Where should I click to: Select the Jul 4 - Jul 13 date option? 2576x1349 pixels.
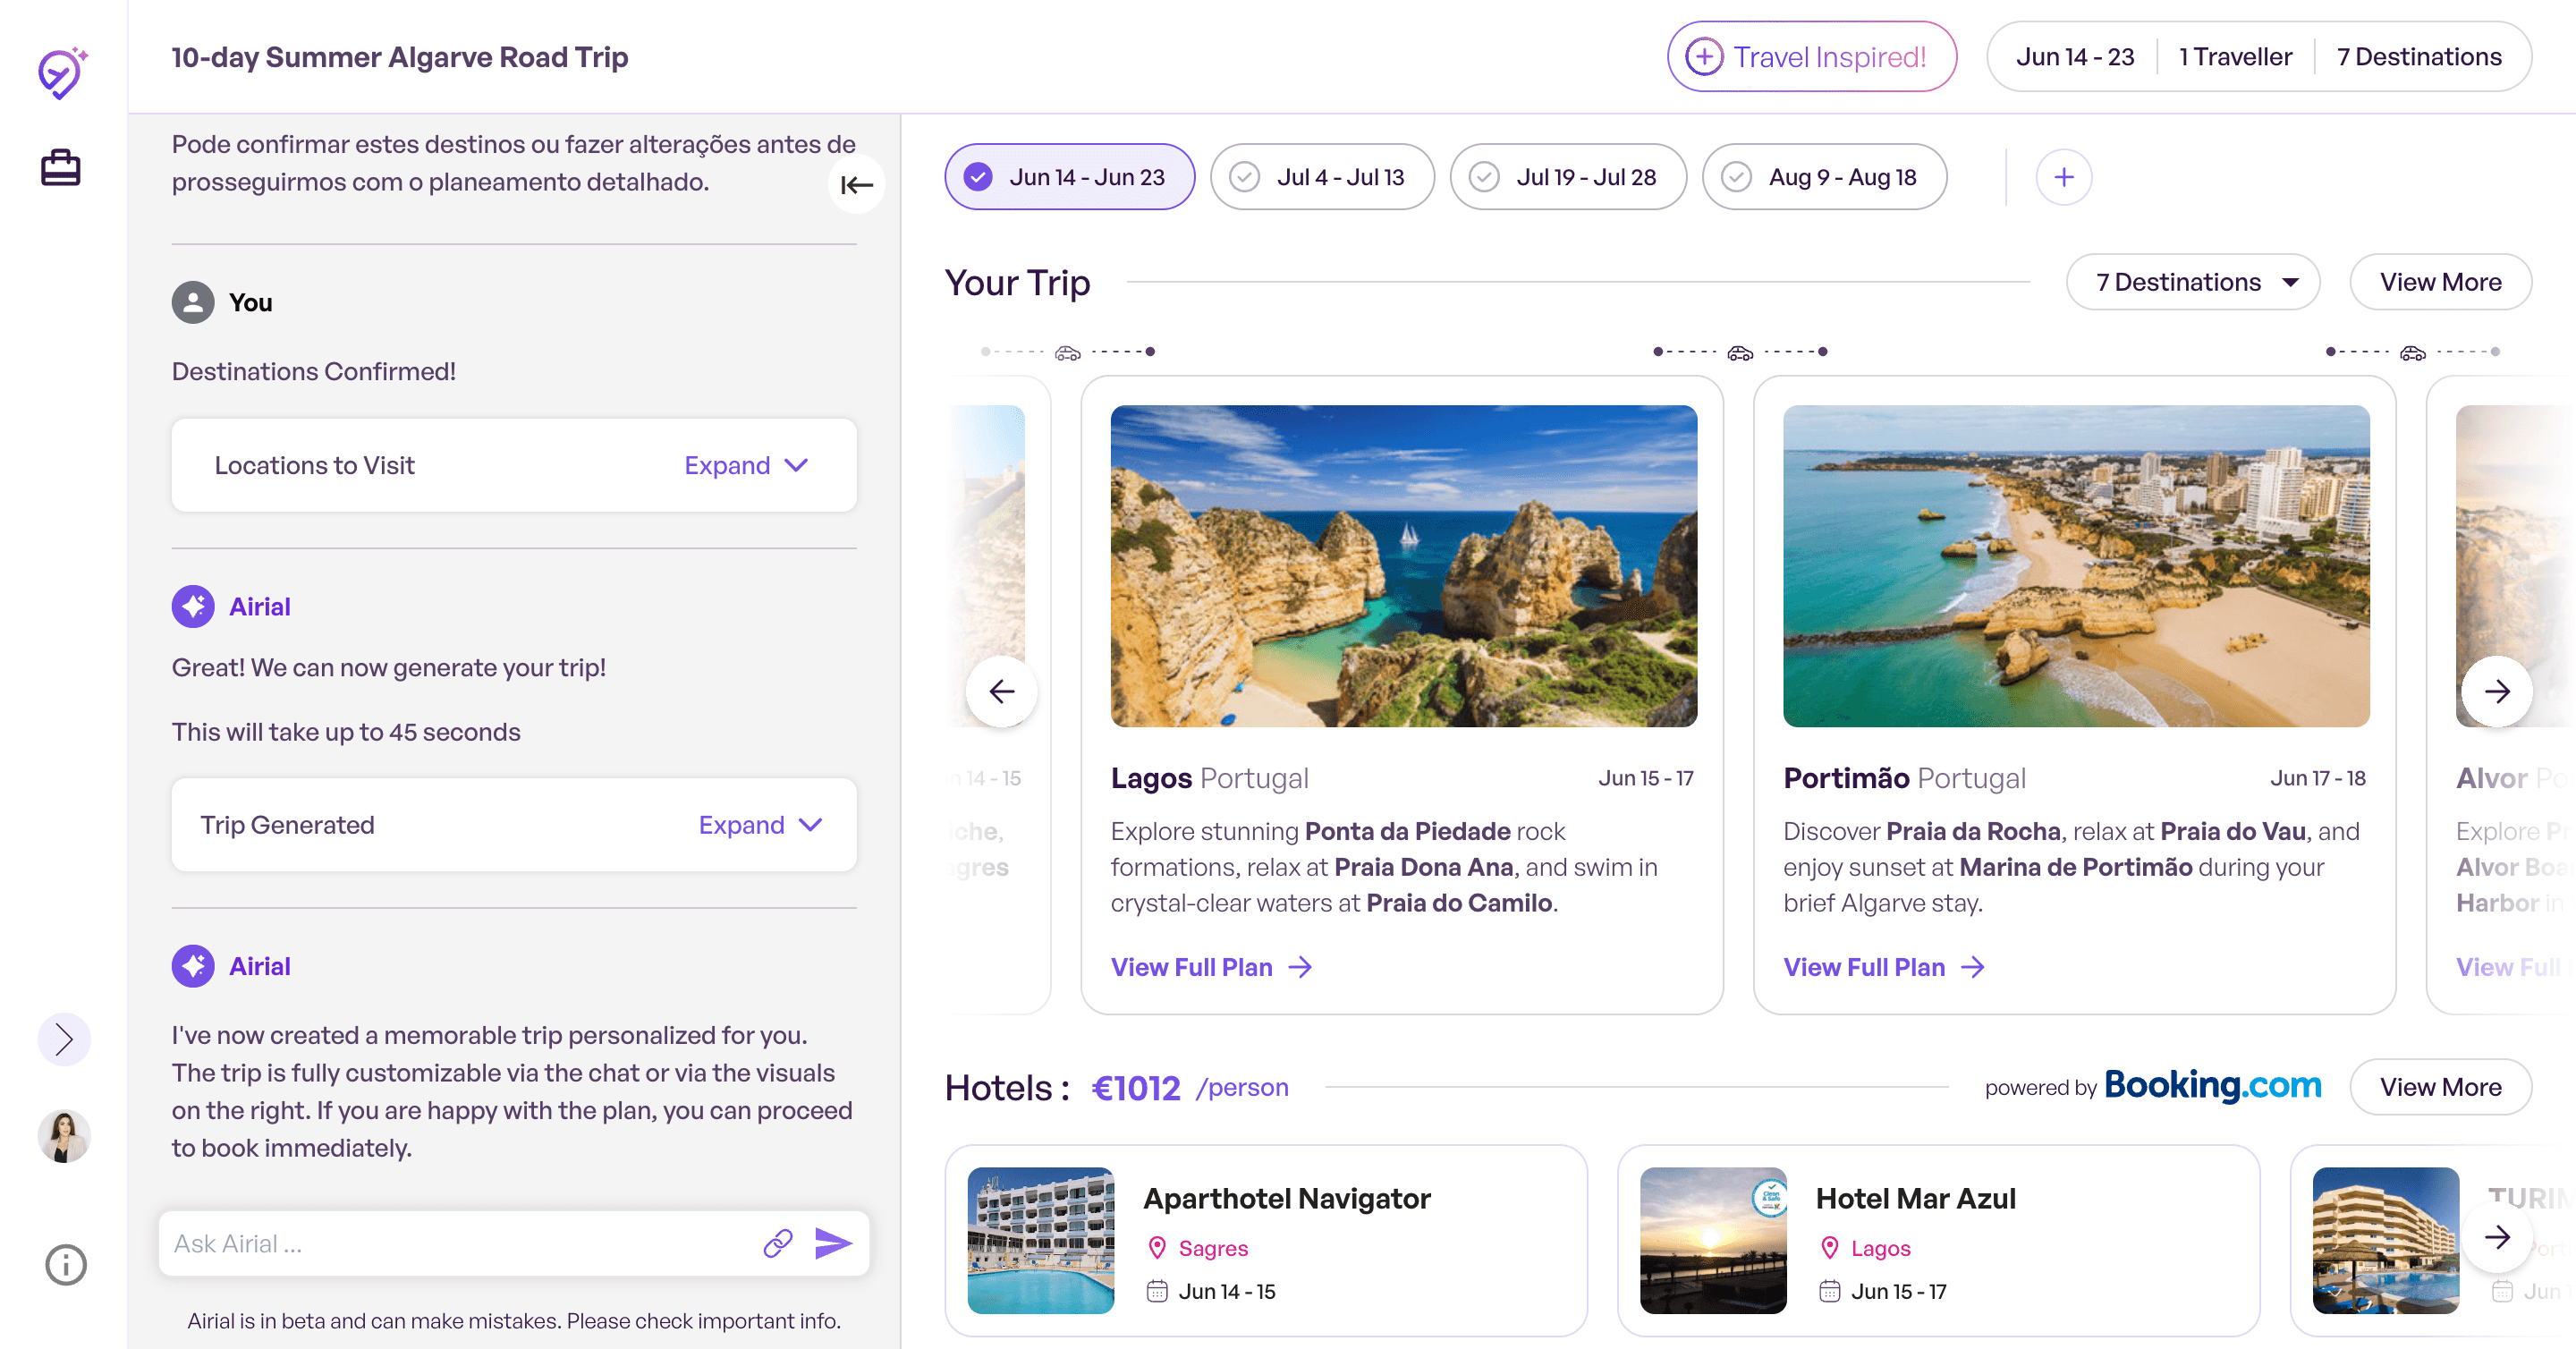1322,177
